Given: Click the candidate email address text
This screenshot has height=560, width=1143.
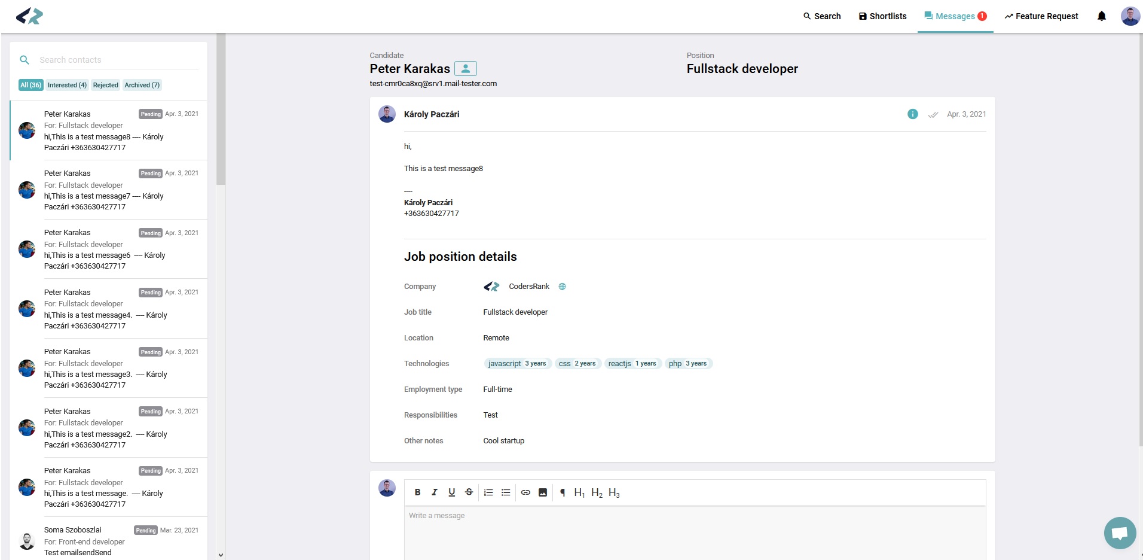Looking at the screenshot, I should tap(433, 84).
